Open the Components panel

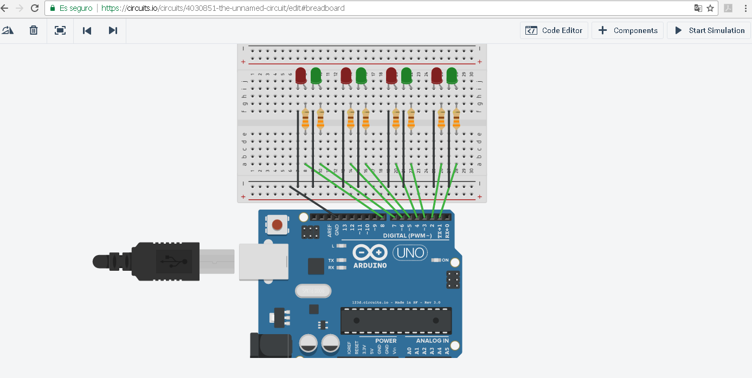[628, 30]
